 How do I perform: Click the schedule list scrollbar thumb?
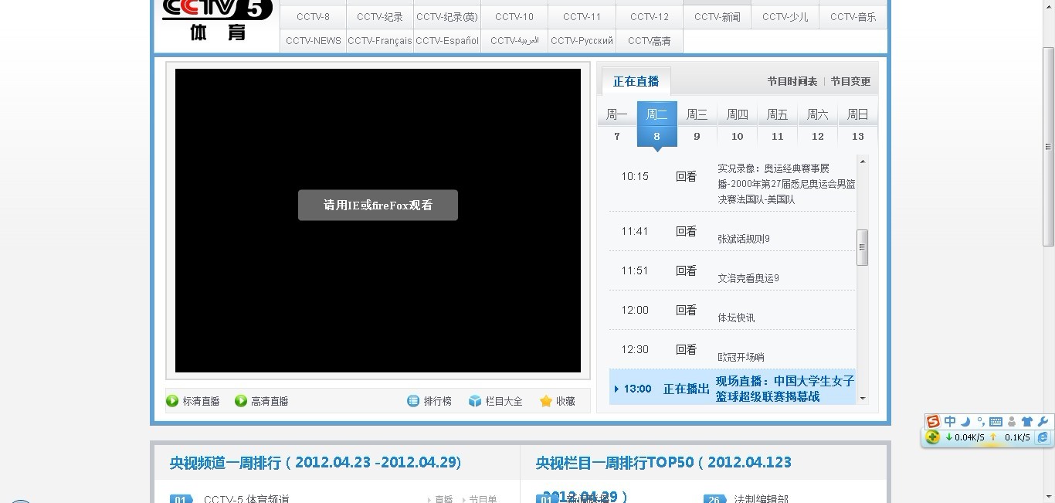[863, 248]
